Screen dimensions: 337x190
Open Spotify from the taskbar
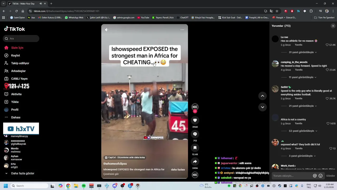(x=84, y=186)
